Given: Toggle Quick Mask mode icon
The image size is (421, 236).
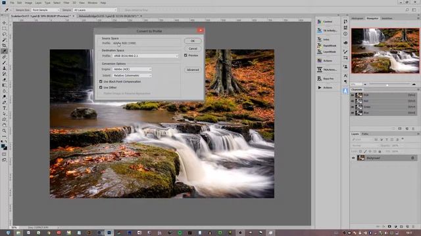Looking at the screenshot, I should (4, 155).
